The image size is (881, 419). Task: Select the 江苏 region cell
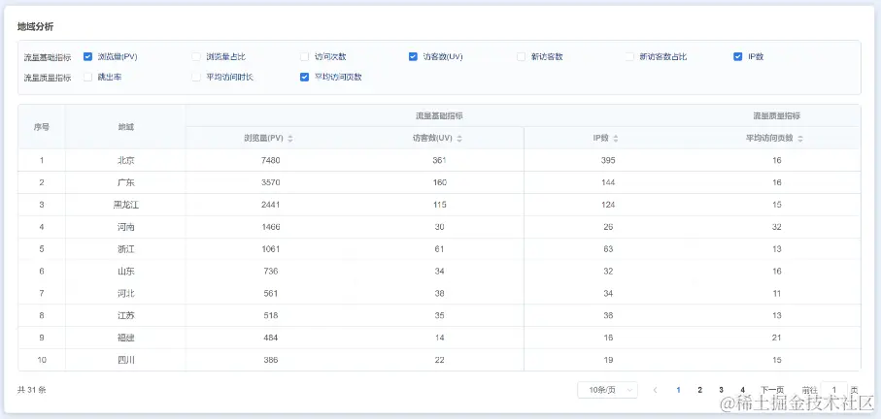(126, 315)
